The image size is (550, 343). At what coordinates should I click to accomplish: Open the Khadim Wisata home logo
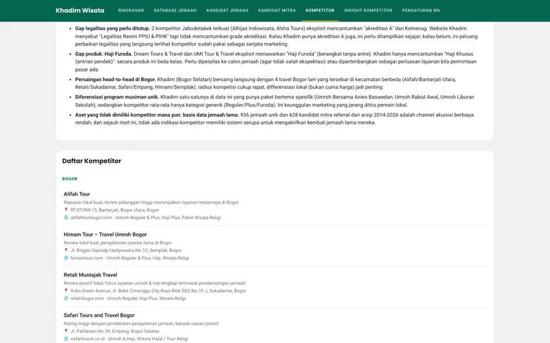(x=80, y=11)
